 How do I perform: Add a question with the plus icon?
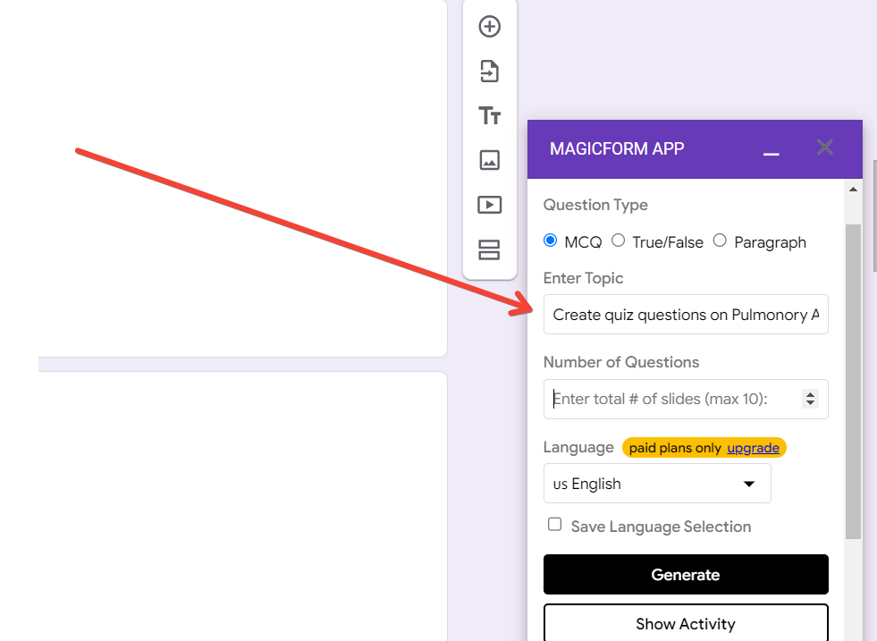pos(489,26)
